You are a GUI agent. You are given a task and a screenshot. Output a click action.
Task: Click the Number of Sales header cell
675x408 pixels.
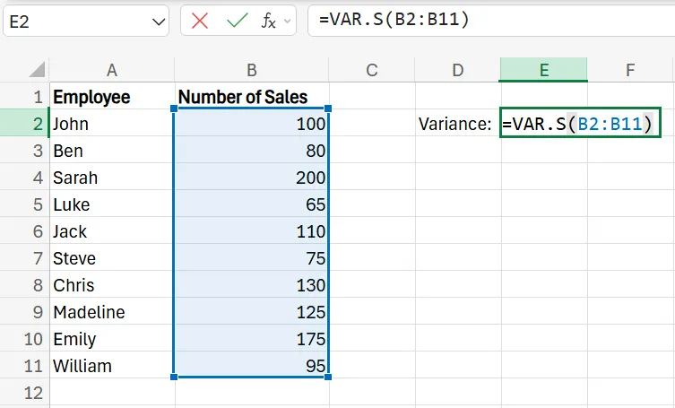tap(252, 97)
